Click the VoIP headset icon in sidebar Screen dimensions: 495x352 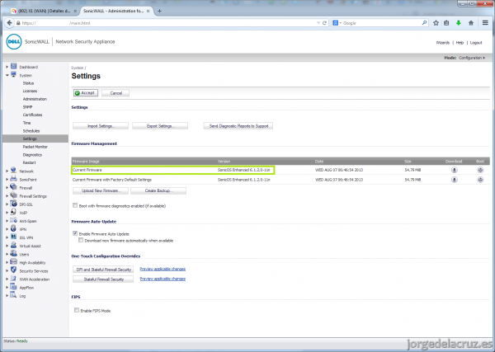13,212
